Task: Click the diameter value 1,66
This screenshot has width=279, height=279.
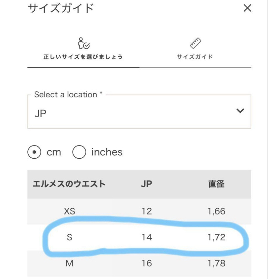Action: coord(216,211)
